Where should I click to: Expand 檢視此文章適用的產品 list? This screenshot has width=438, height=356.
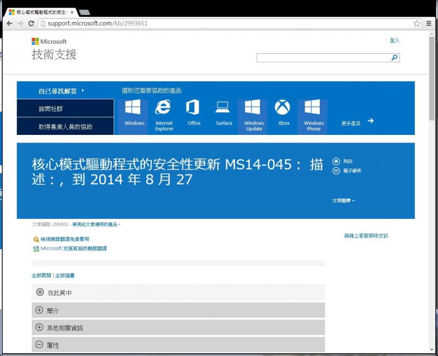coord(96,224)
